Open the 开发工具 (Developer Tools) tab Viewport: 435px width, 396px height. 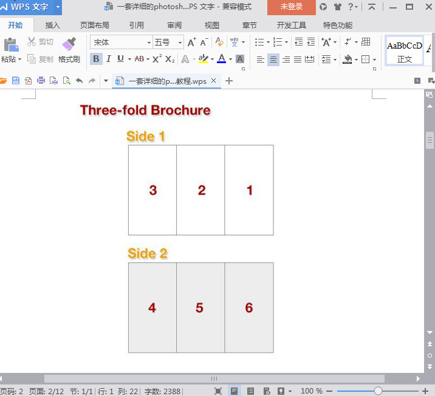pos(291,26)
